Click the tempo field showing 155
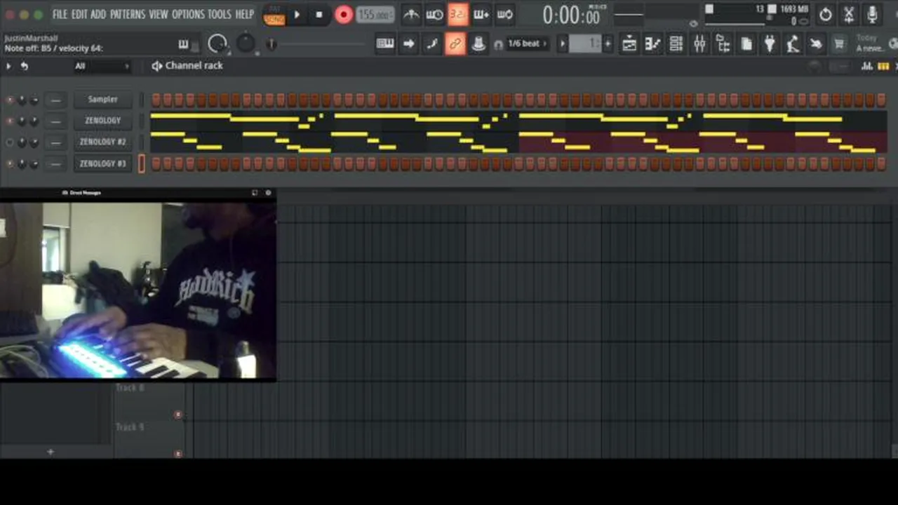The width and height of the screenshot is (898, 505). click(x=374, y=15)
